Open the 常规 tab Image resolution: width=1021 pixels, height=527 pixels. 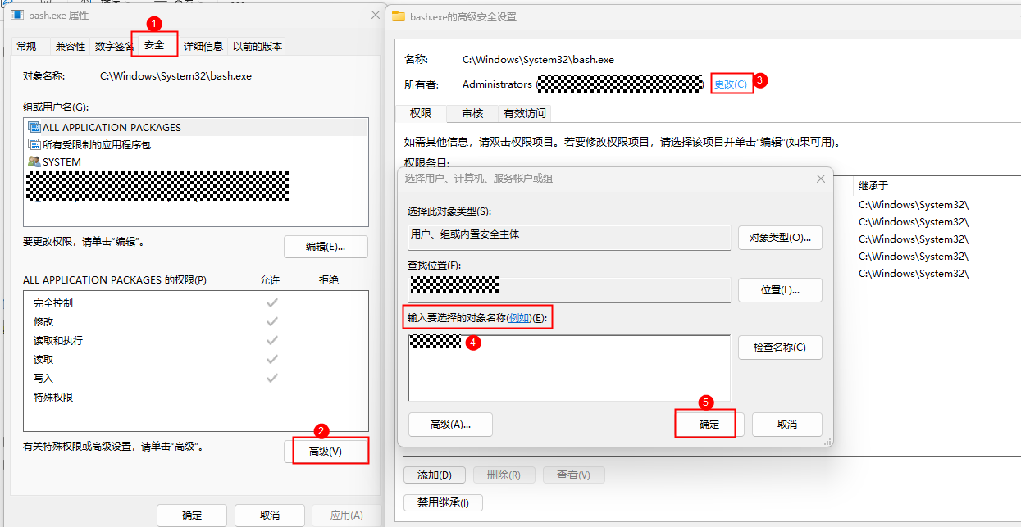click(x=26, y=47)
